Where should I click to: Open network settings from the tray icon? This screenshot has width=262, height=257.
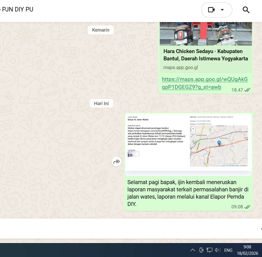(x=209, y=250)
